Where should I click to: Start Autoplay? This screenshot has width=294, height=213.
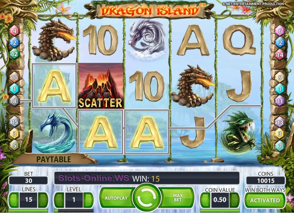(116, 198)
